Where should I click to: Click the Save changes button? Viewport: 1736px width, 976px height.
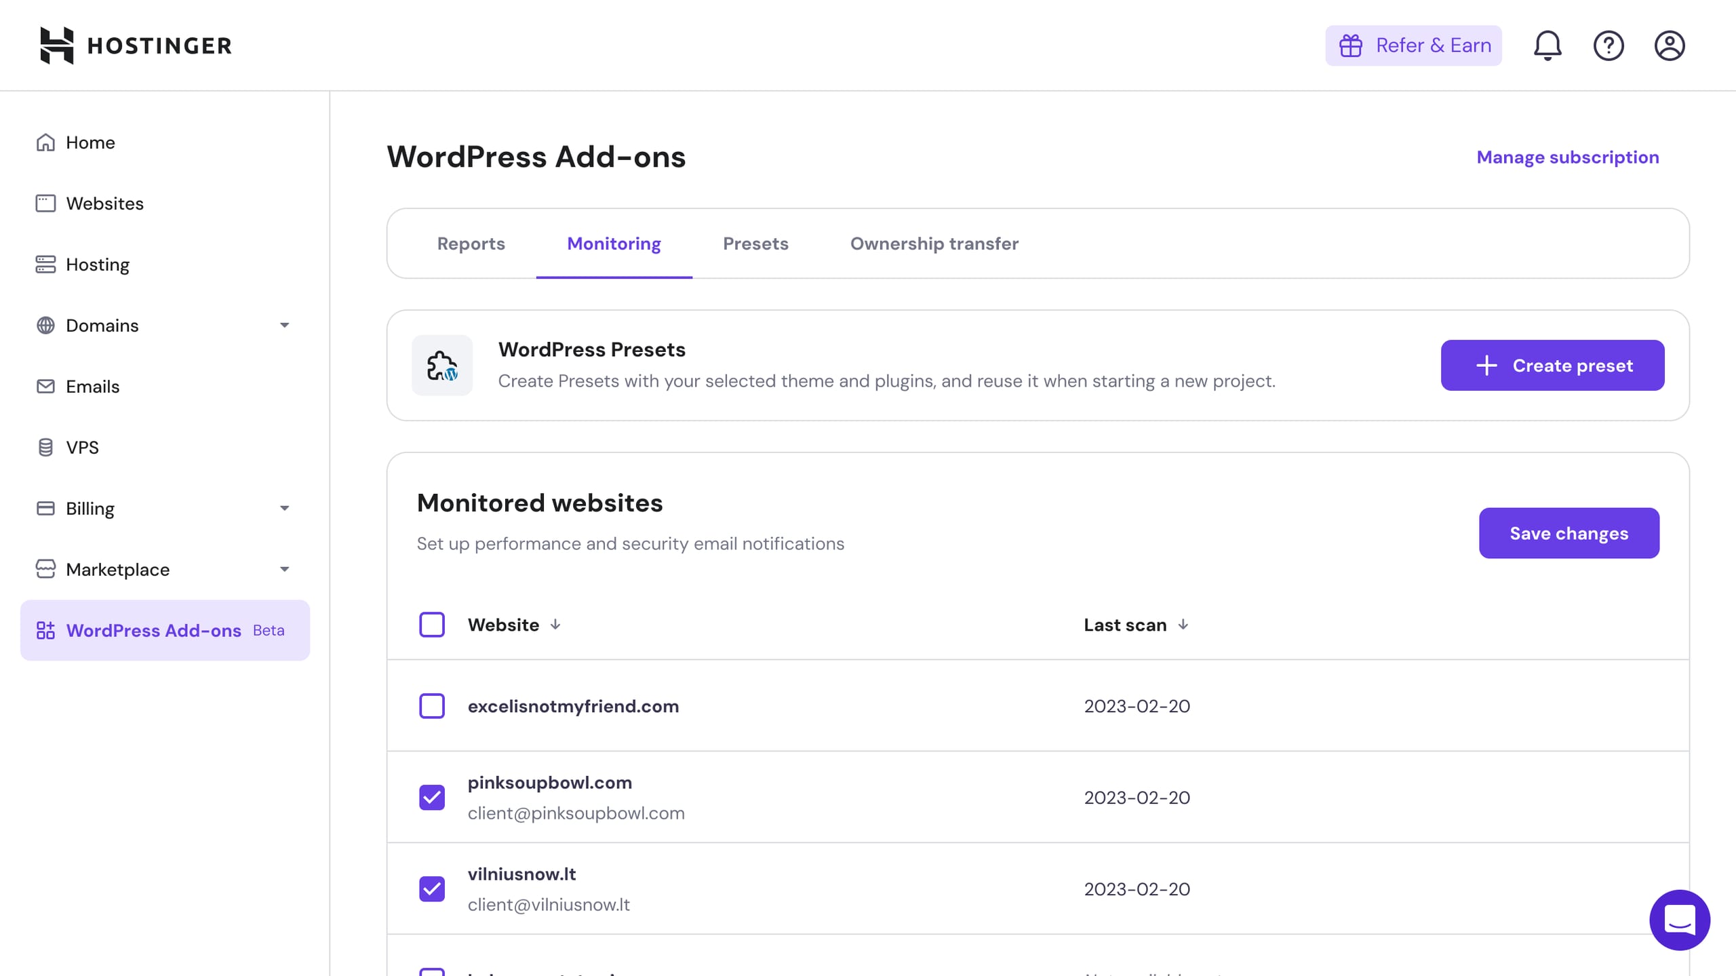pyautogui.click(x=1569, y=533)
